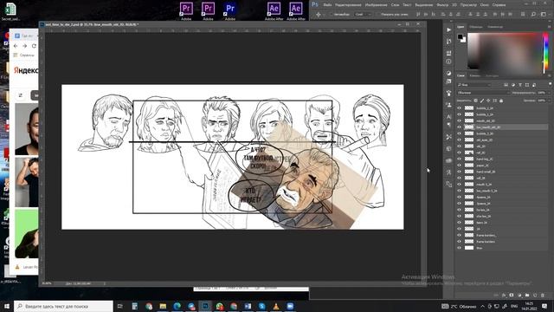554x312 pixels.
Task: Switch to the Образцы tab
Action: 476,27
